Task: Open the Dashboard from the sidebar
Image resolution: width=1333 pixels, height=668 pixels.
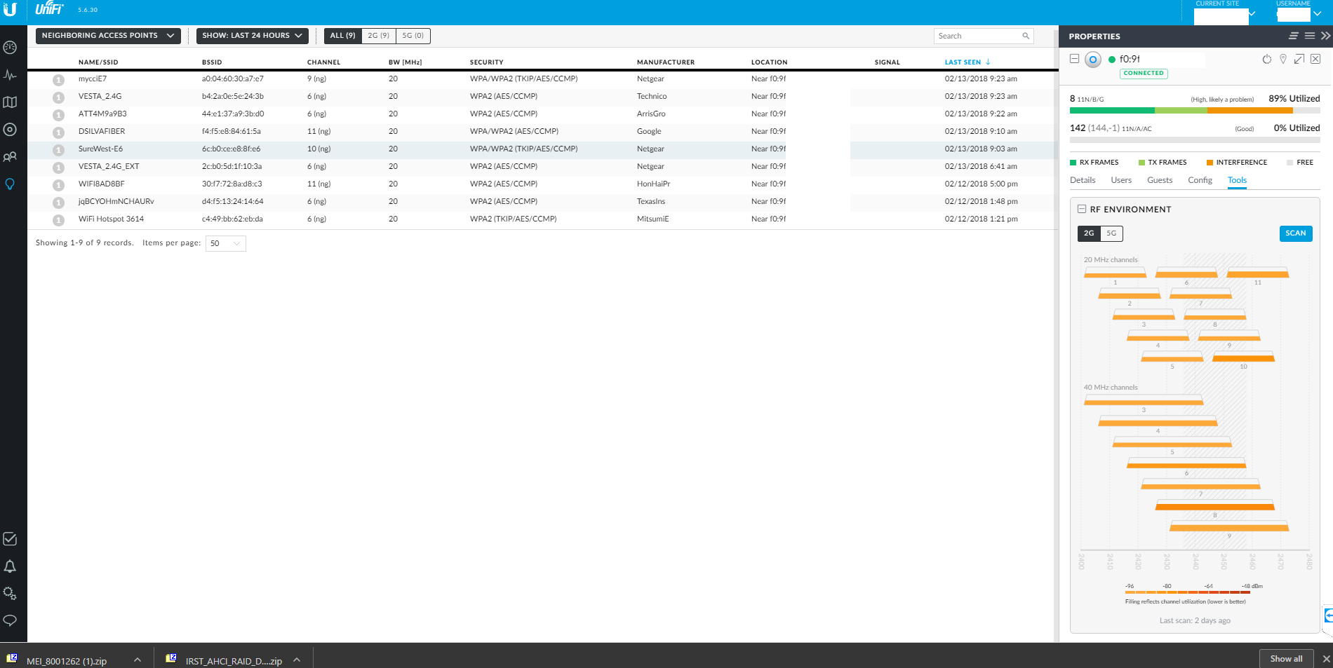Action: (x=10, y=48)
